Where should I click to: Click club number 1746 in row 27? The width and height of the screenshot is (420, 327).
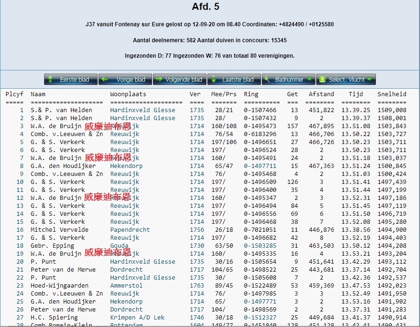(x=197, y=318)
